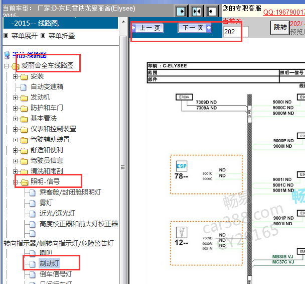Select 清洗和雨刮 folder
Screen dimensions: 305x284
47,171
